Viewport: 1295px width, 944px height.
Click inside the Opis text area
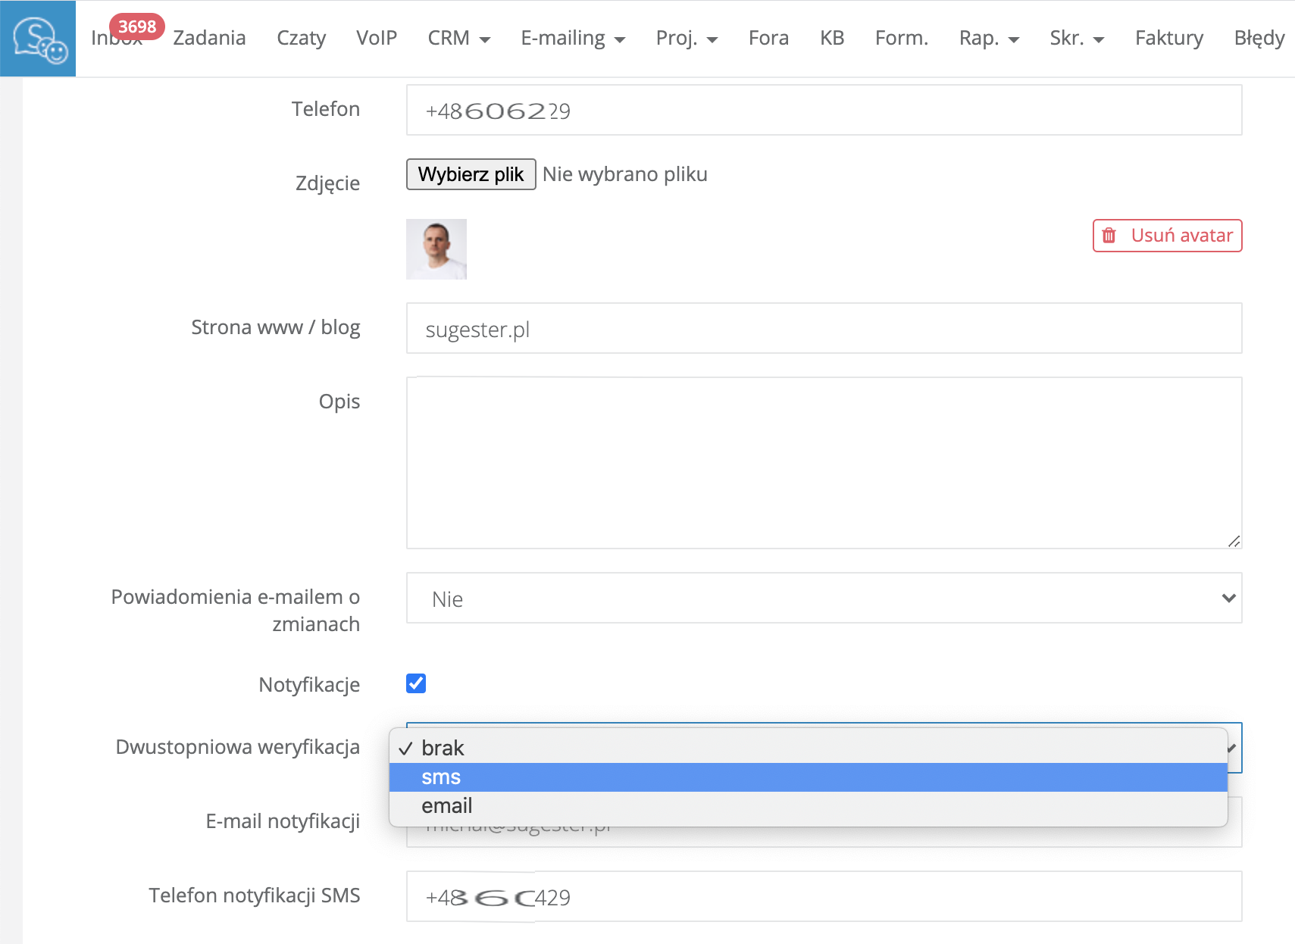823,462
